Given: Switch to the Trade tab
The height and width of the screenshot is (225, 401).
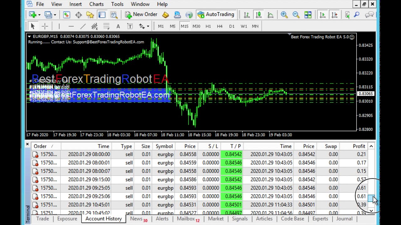Looking at the screenshot, I should coord(43,219).
